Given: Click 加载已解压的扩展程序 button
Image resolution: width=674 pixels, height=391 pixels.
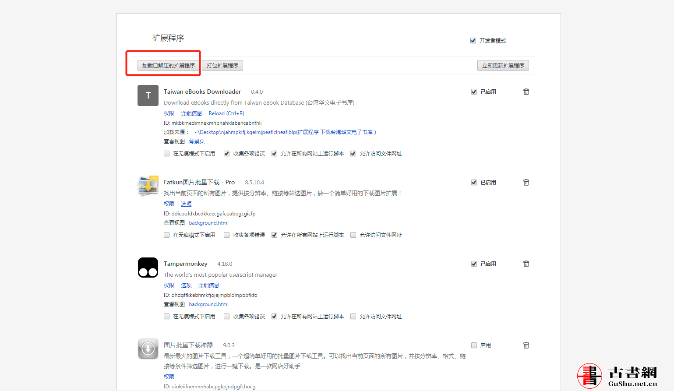Looking at the screenshot, I should 169,65.
